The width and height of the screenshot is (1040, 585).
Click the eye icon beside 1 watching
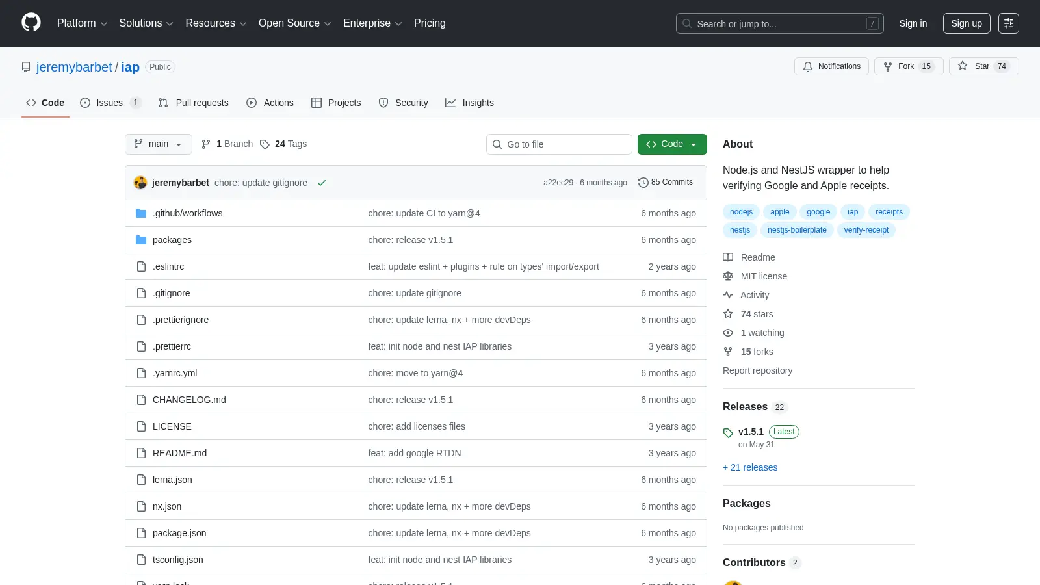click(x=728, y=333)
